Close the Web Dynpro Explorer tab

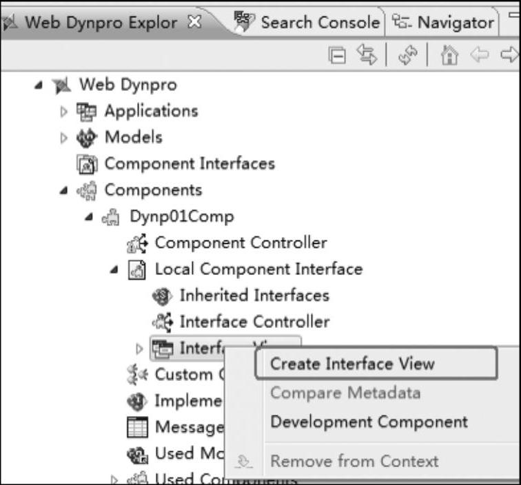(194, 22)
